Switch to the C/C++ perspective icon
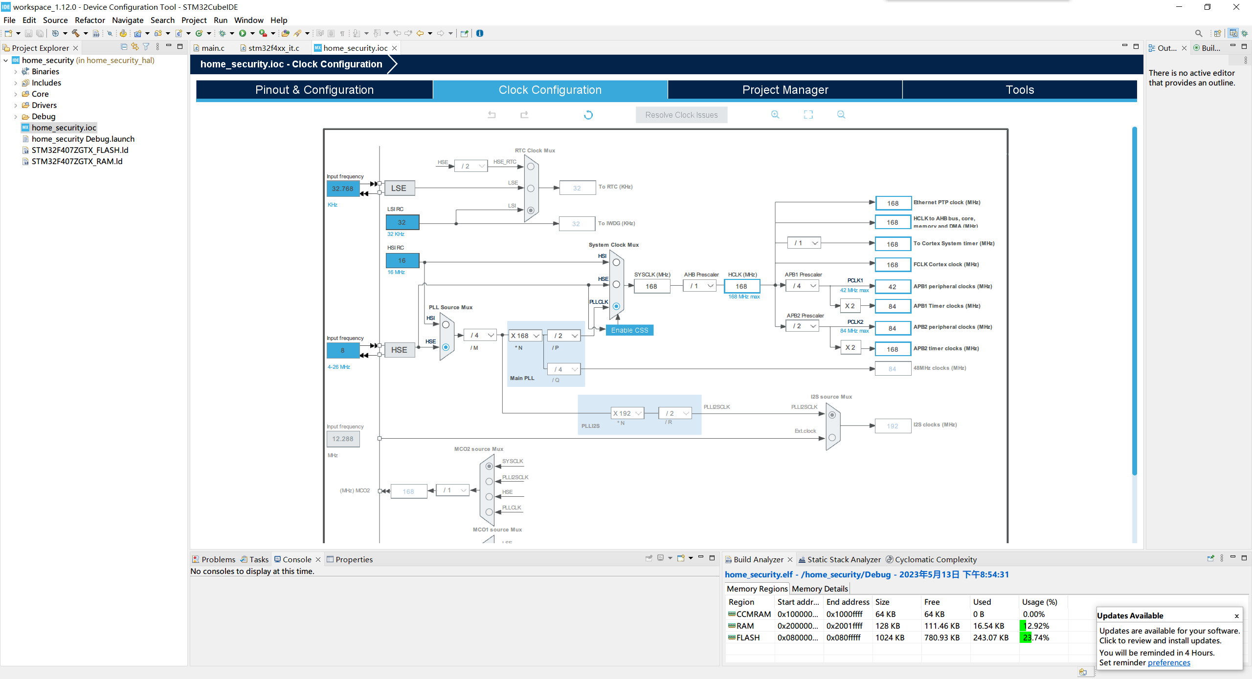This screenshot has width=1252, height=679. click(x=1233, y=33)
